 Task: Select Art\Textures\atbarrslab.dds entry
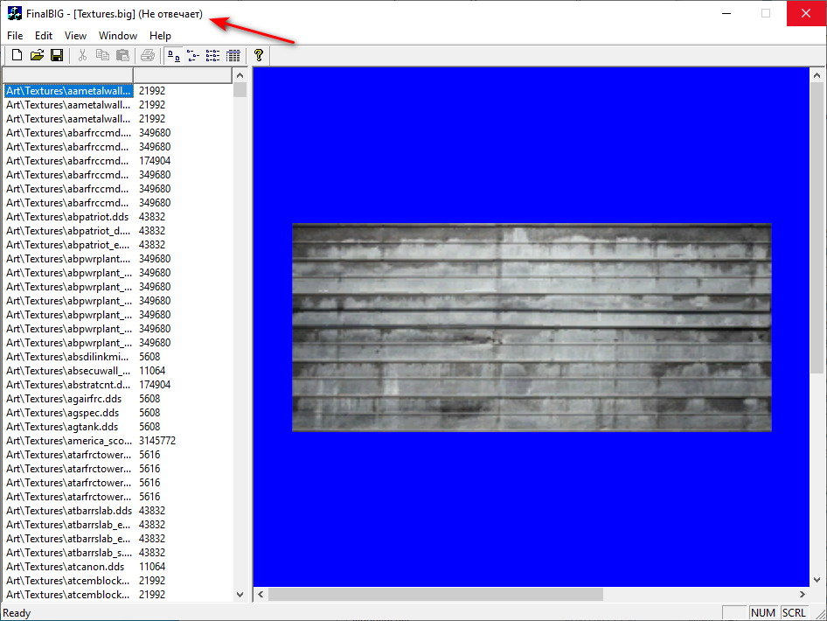pyautogui.click(x=69, y=511)
